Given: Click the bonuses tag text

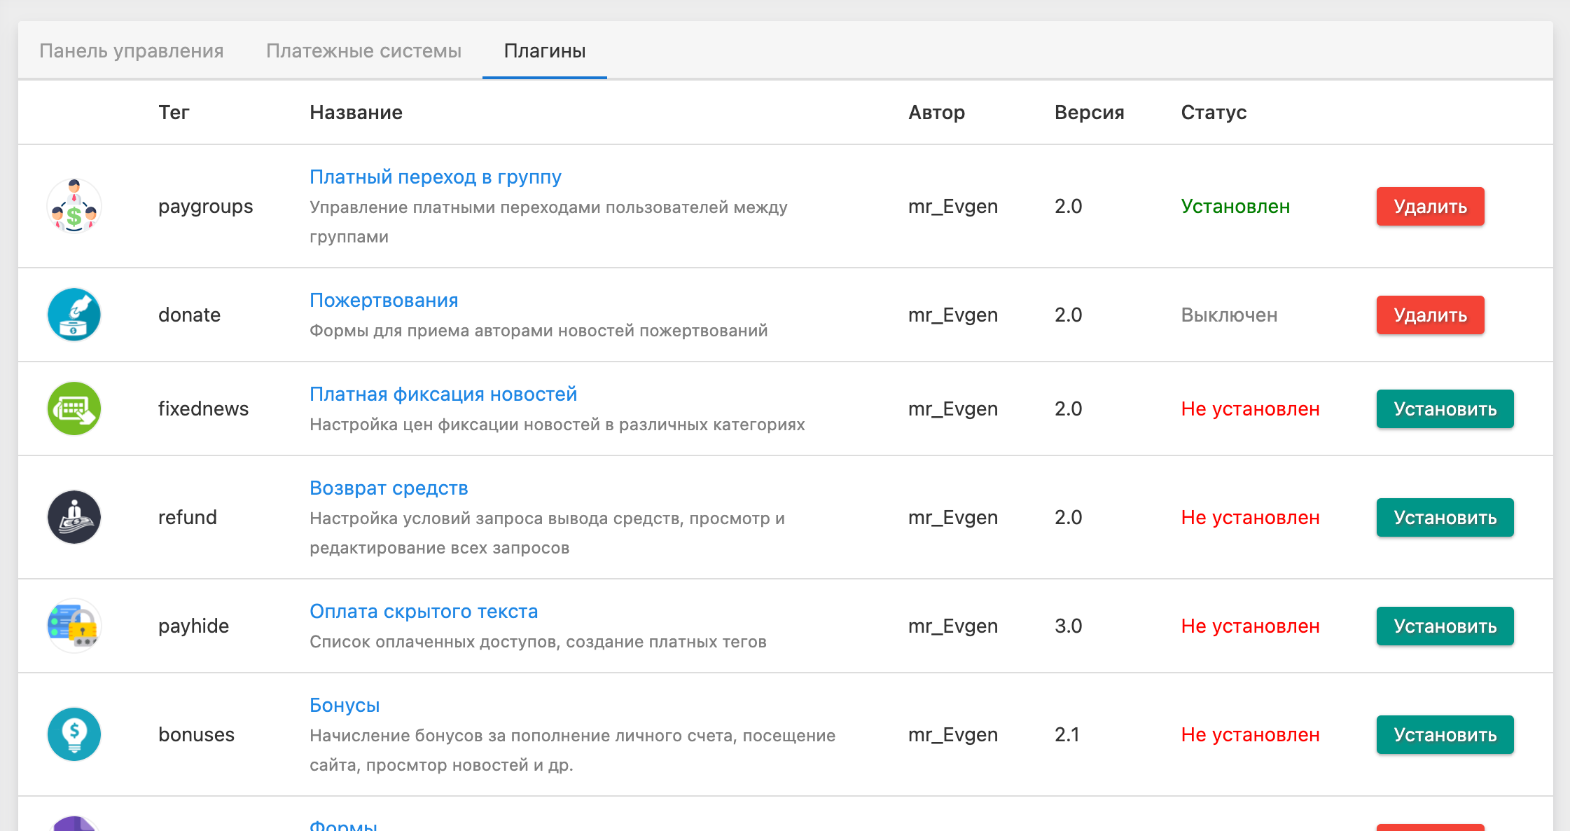Looking at the screenshot, I should 196,734.
